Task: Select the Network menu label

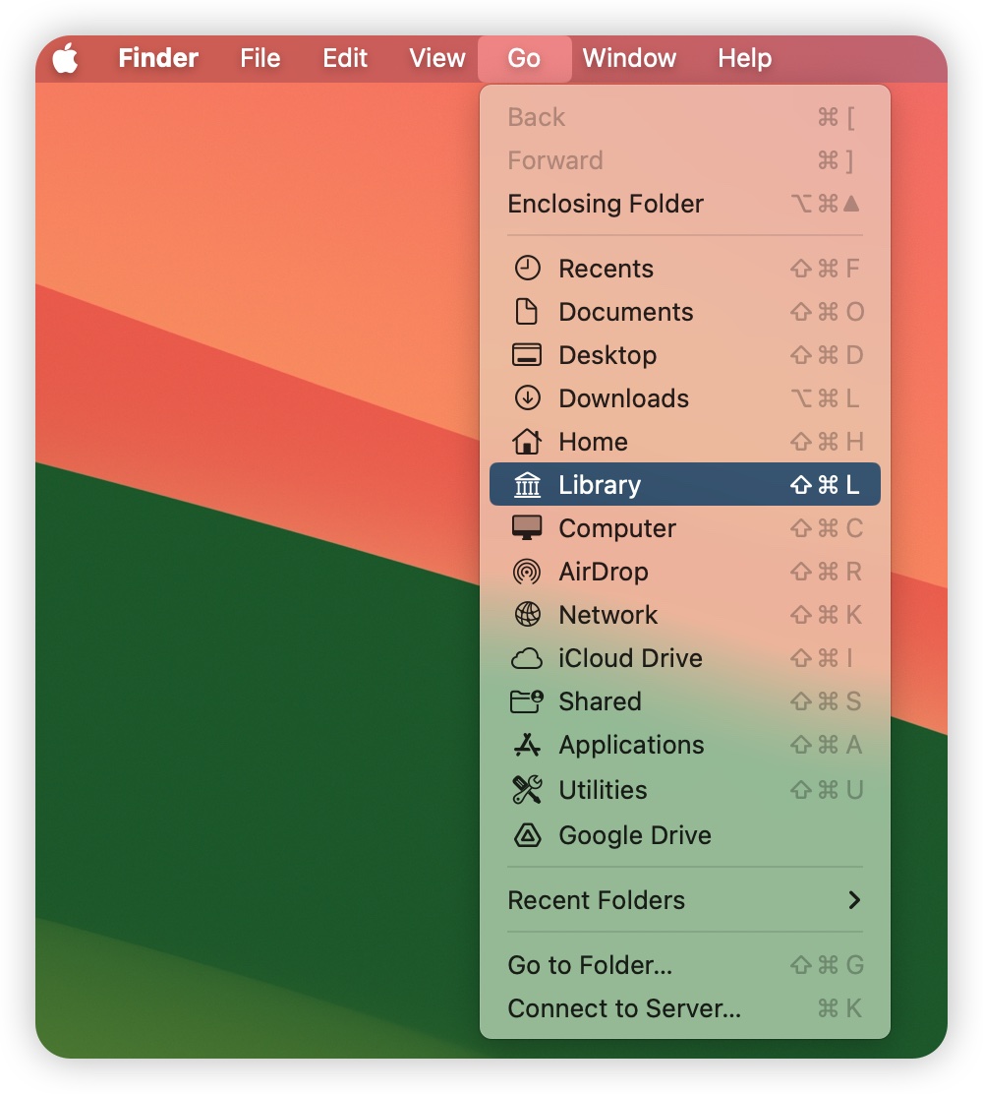Action: pos(607,615)
